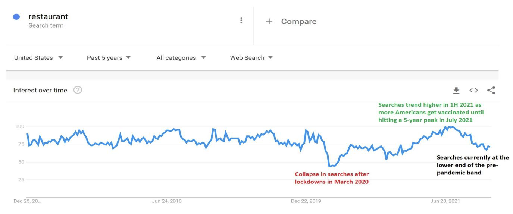Viewport: 513px width, 214px height.
Task: Click the embed code icon
Action: point(473,90)
